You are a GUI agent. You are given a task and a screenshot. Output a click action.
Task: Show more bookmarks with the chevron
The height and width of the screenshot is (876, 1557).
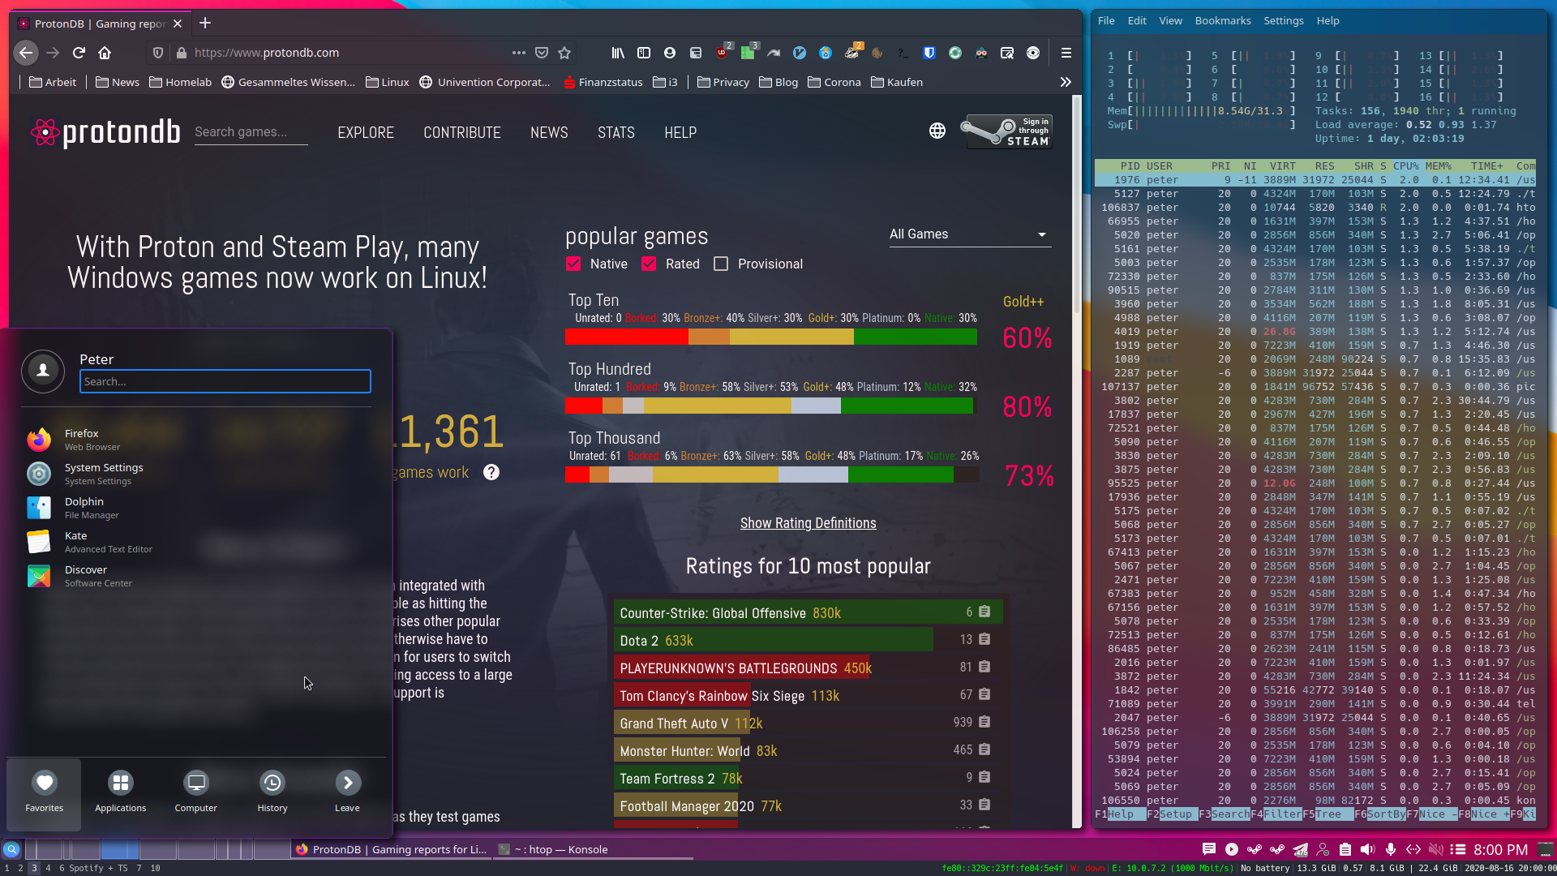tap(1066, 82)
